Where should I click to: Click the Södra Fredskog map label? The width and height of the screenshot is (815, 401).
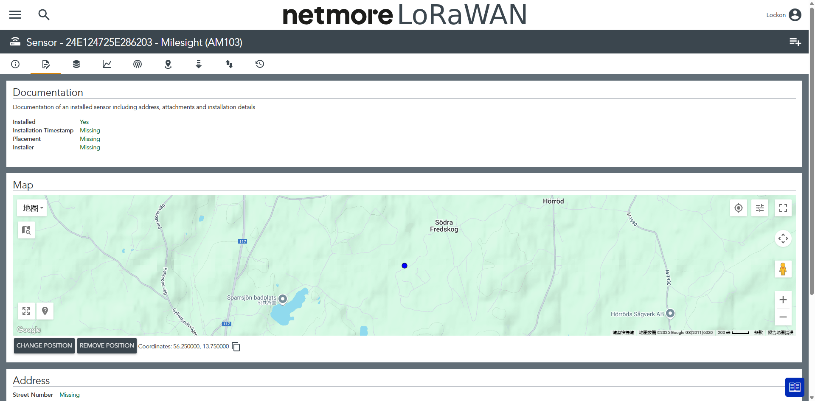point(444,226)
